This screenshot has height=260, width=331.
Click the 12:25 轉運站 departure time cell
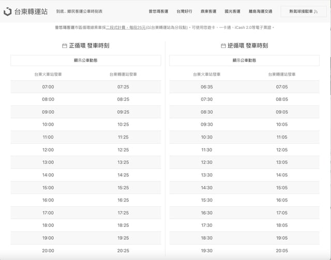click(123, 150)
